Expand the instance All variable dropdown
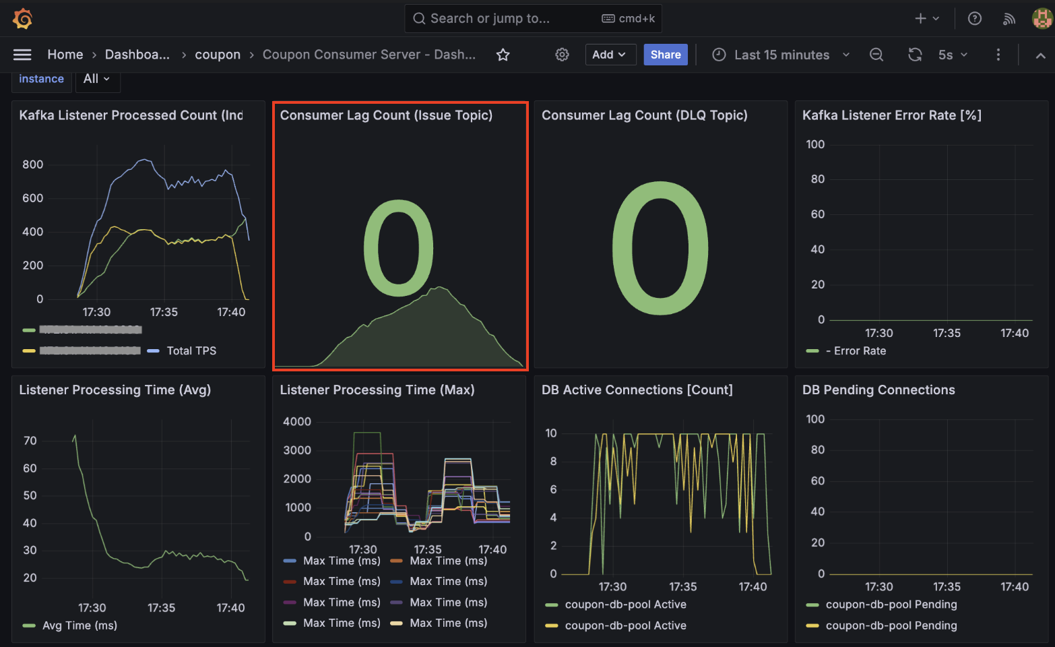 click(x=97, y=79)
